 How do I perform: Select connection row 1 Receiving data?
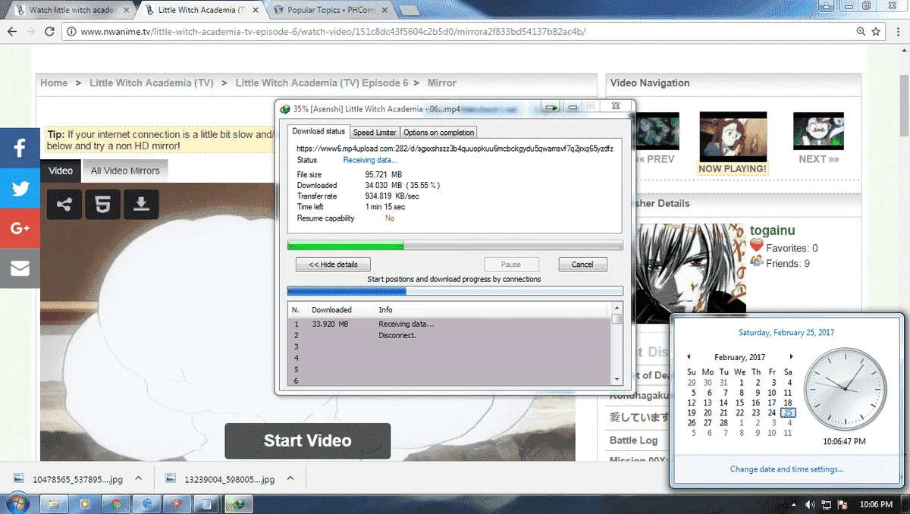pos(449,324)
